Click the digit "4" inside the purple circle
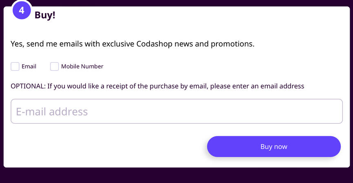 (22, 11)
